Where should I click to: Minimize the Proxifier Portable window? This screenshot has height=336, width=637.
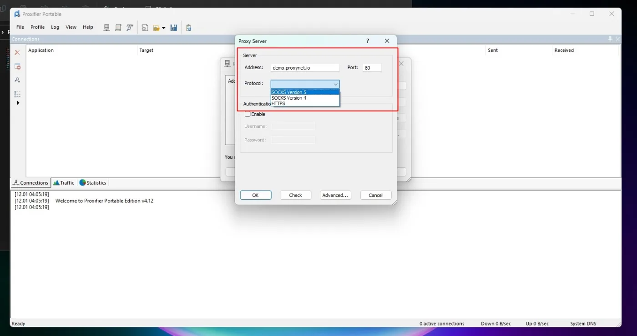point(572,14)
